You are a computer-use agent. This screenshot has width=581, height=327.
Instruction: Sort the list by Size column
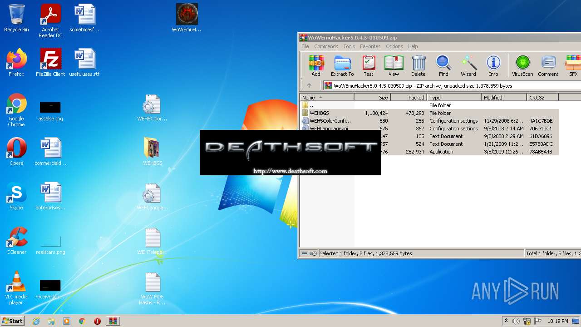[x=372, y=98]
